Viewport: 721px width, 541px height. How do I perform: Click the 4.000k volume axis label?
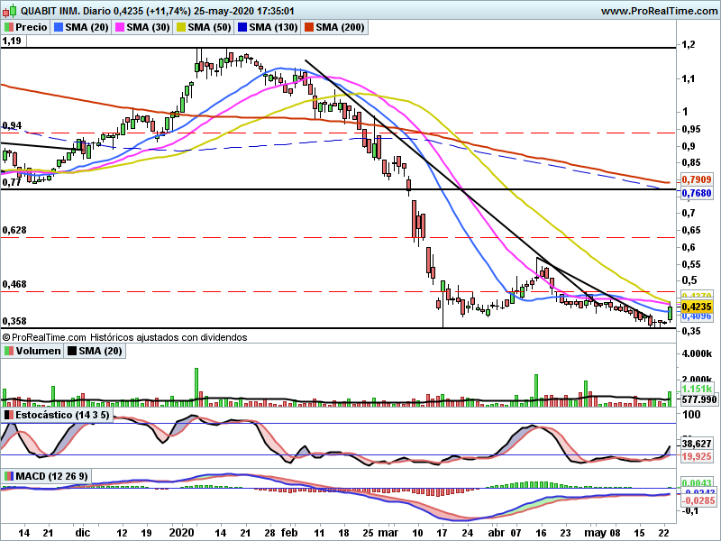697,353
